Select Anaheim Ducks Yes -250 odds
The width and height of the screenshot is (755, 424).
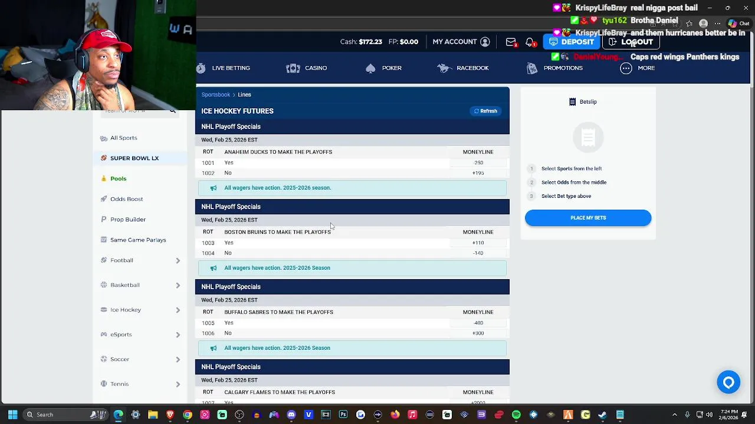pos(478,163)
